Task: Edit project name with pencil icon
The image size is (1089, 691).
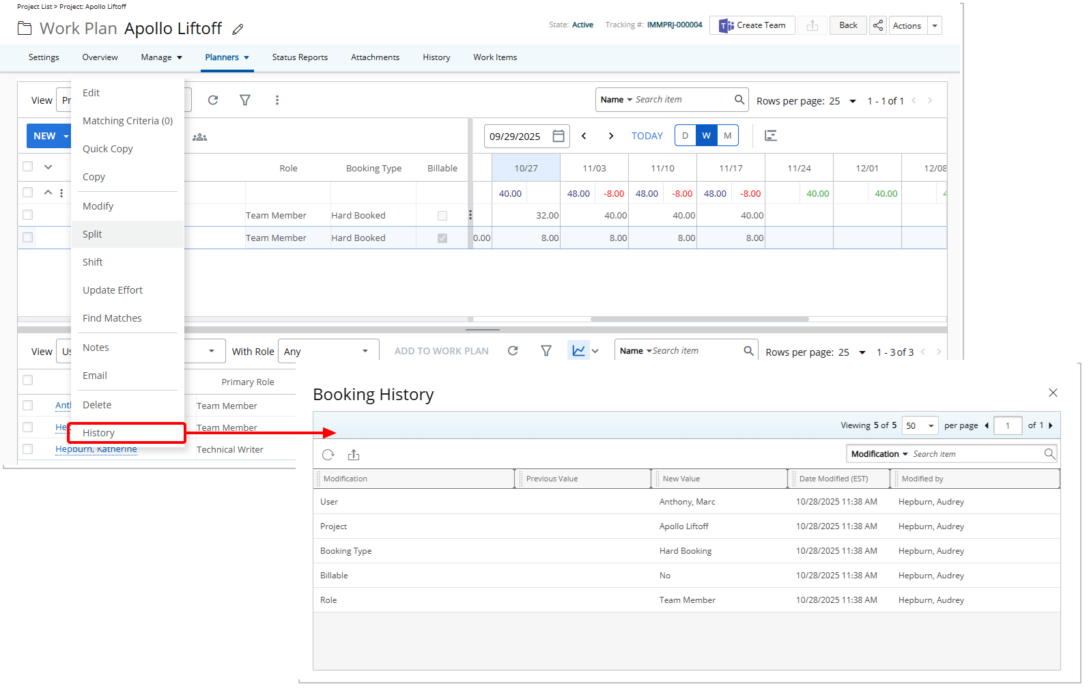Action: [x=238, y=29]
